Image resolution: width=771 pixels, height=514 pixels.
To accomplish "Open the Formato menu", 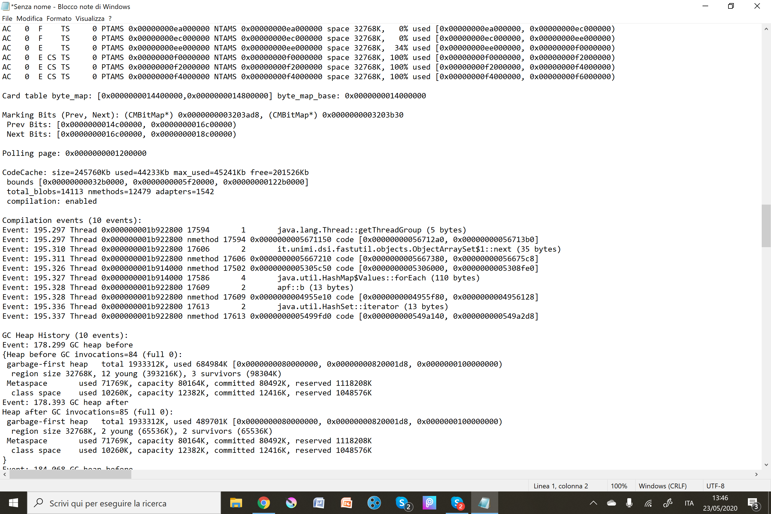I will tap(59, 19).
